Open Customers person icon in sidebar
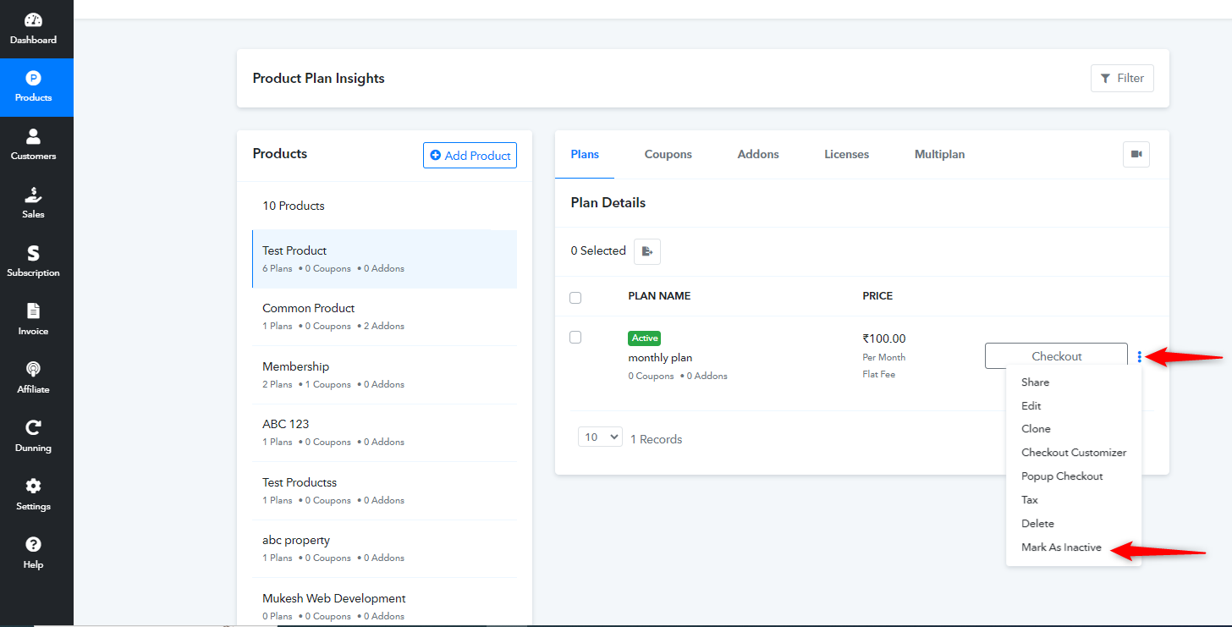This screenshot has height=627, width=1232. (33, 136)
